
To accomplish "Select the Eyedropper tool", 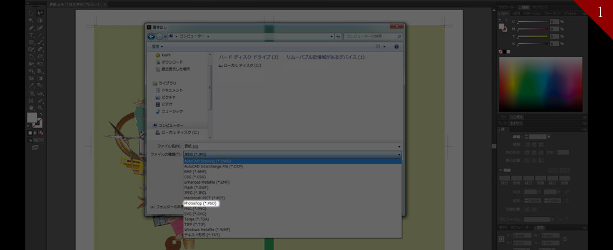I will 31,86.
